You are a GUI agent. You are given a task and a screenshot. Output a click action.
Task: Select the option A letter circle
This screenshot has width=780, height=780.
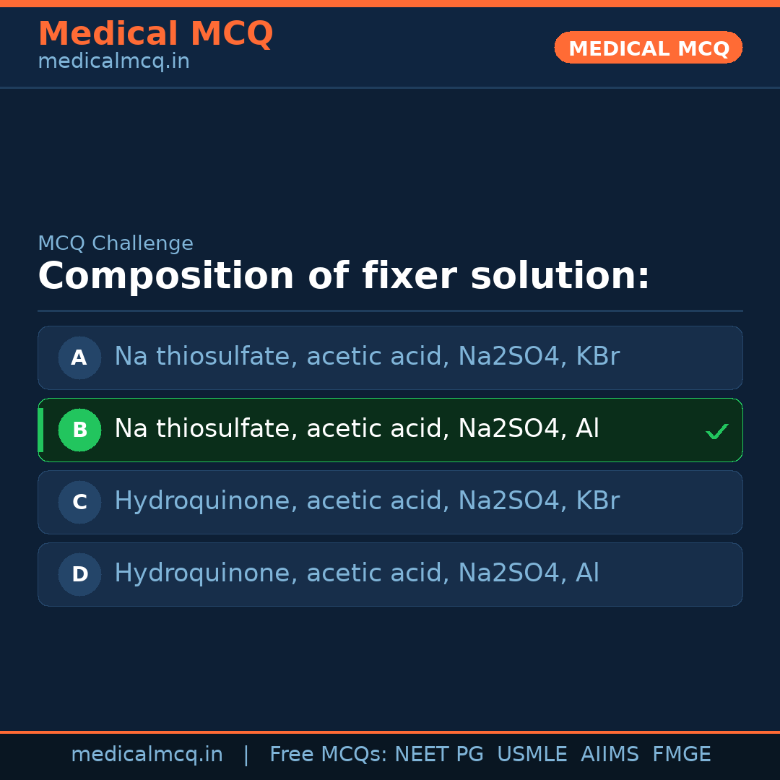[79, 357]
